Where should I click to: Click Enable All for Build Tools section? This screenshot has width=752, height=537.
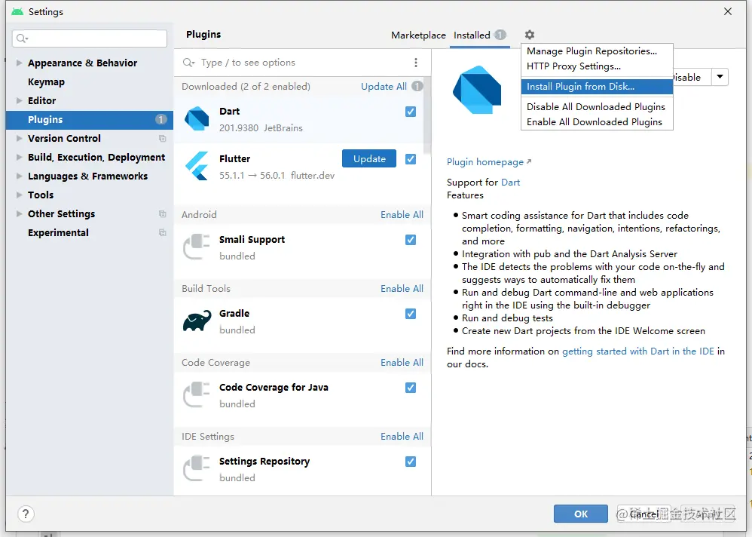tap(402, 288)
